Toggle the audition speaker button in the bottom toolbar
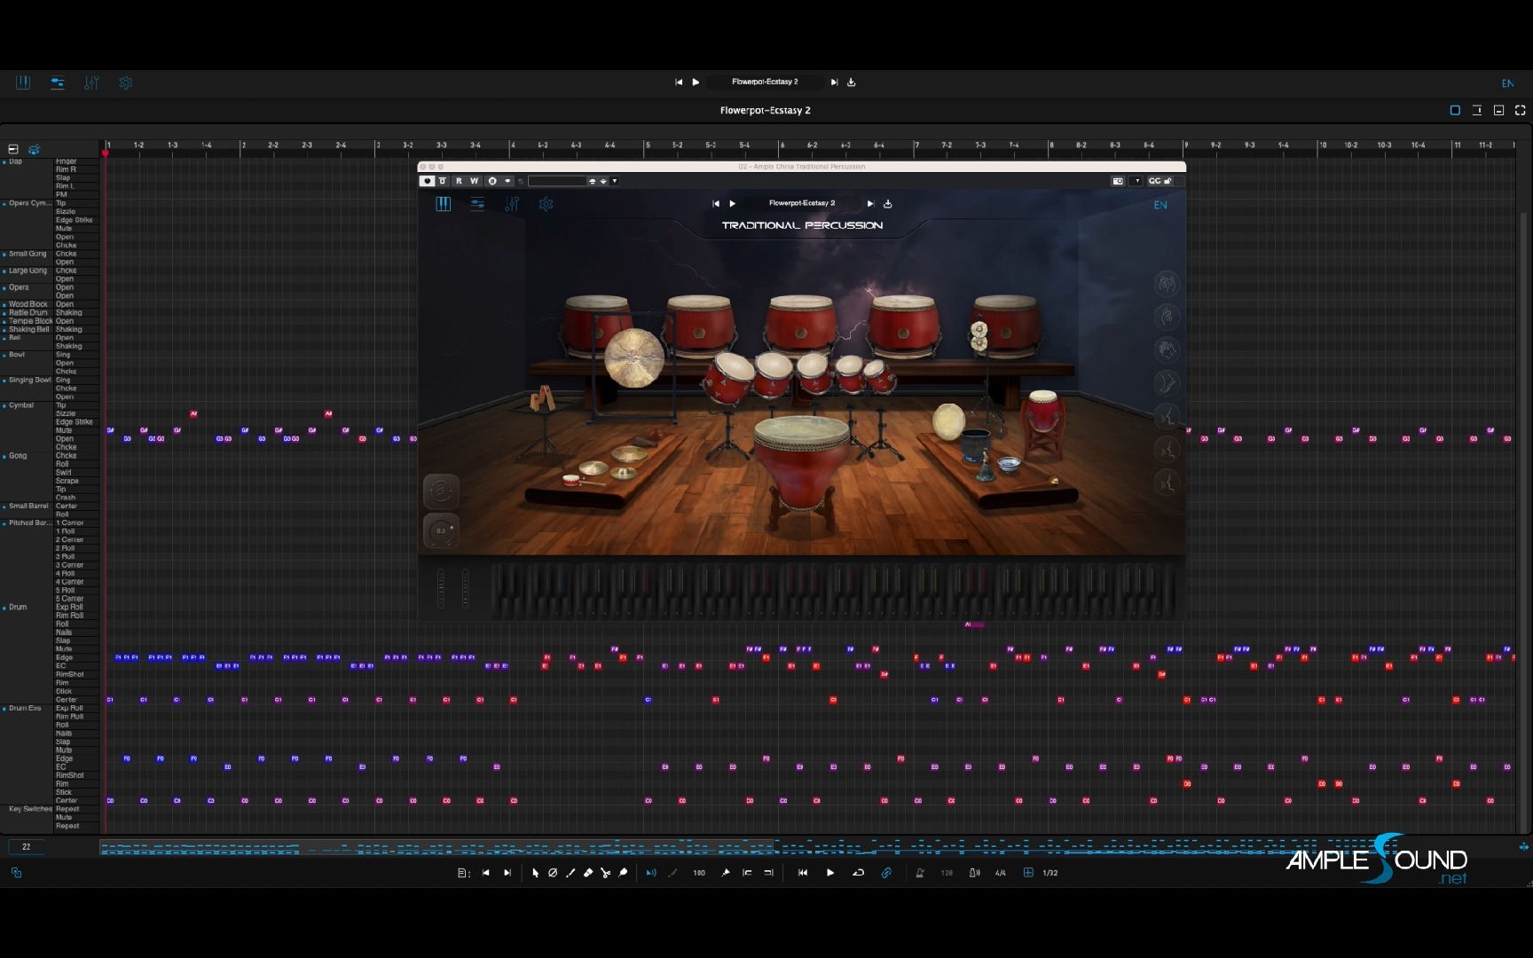1533x958 pixels. (x=651, y=873)
